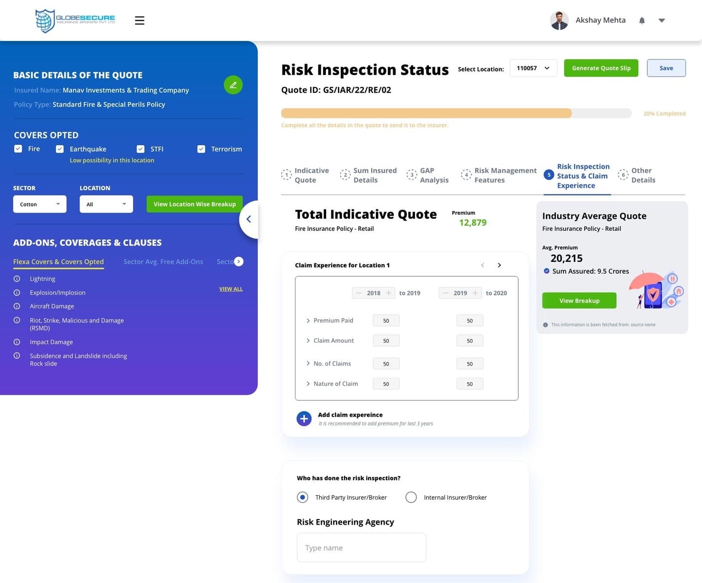Click the quote completion progress bar

click(456, 114)
